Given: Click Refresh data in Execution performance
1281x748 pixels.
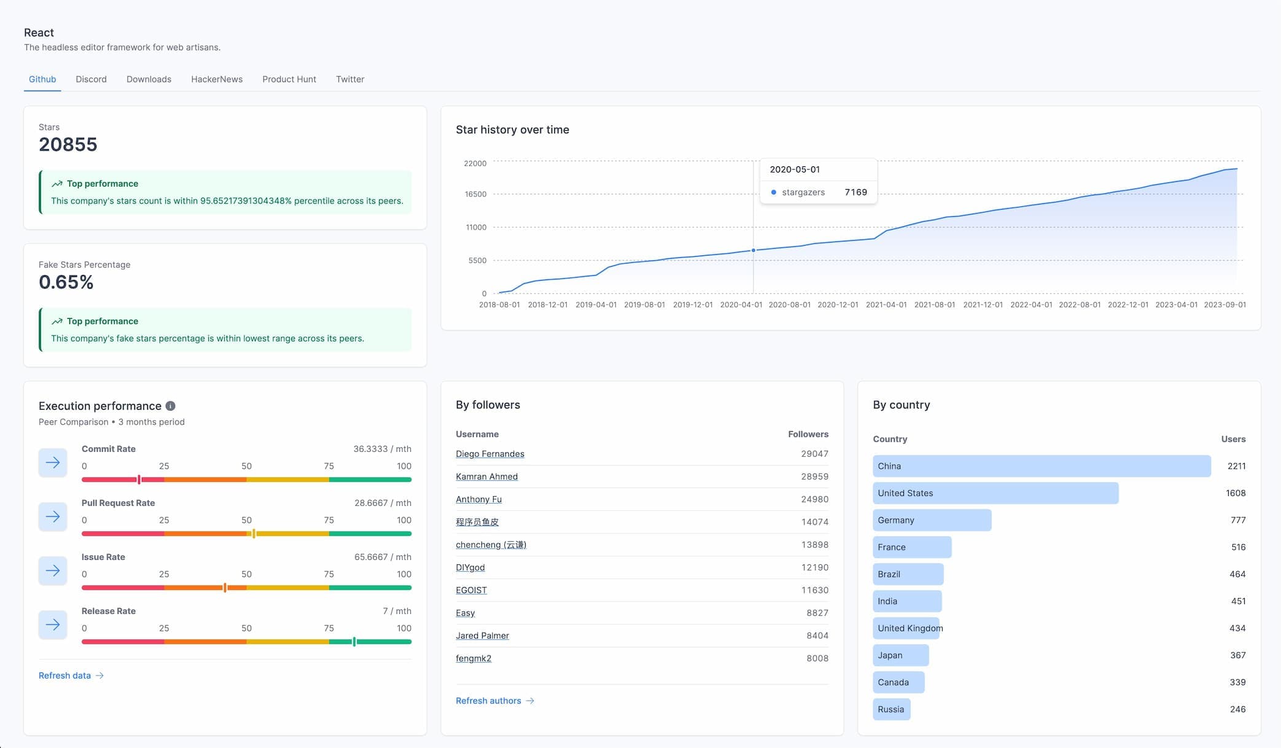Looking at the screenshot, I should [64, 676].
